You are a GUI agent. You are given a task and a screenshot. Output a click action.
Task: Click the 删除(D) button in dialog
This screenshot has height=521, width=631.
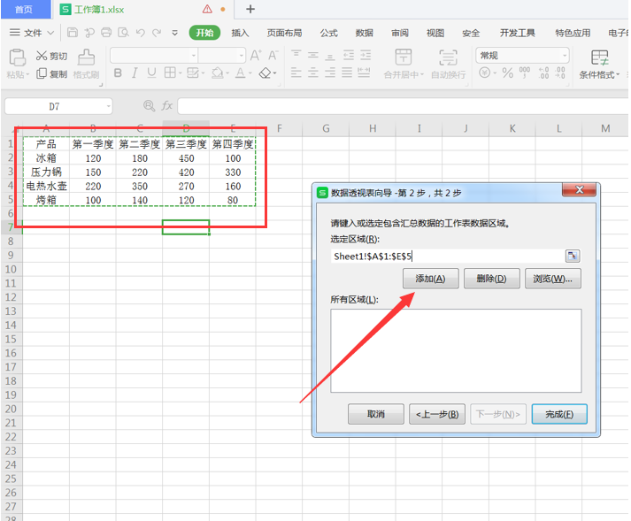click(x=492, y=279)
